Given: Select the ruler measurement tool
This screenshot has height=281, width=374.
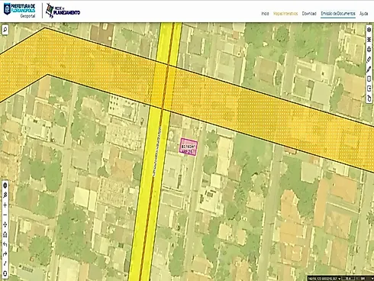Looking at the screenshot, I should [369, 60].
